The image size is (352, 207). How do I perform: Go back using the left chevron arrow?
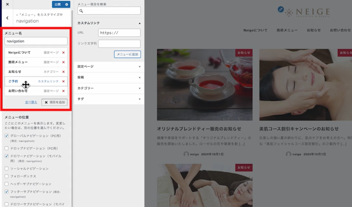7,18
